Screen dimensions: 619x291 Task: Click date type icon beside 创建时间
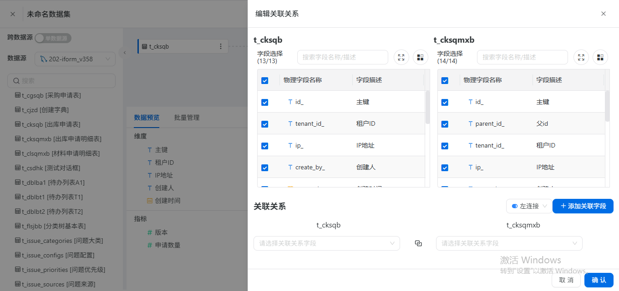[x=150, y=201]
